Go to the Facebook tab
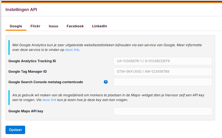This screenshot has width=222, height=138. [x=75, y=26]
